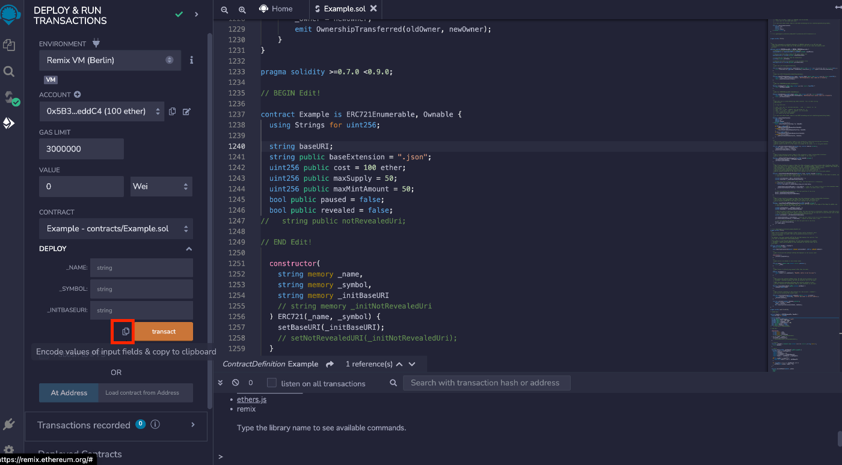
Task: Open Transactions recorded info icon
Action: (155, 425)
